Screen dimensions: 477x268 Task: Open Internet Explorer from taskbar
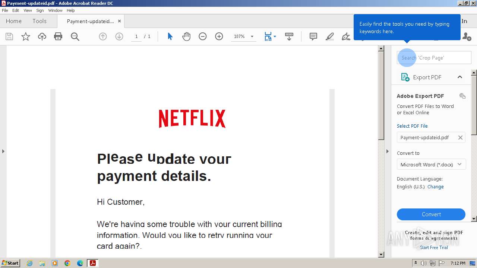tap(29, 263)
